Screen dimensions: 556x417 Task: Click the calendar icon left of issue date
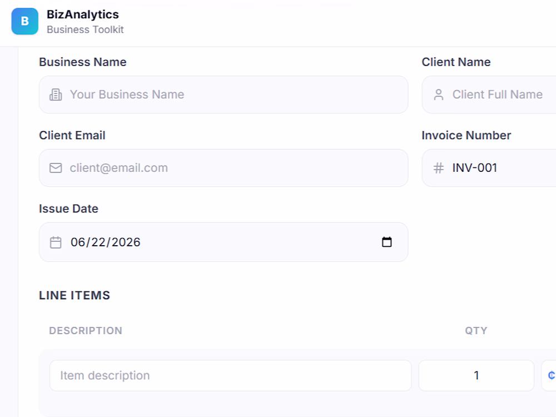pyautogui.click(x=56, y=242)
